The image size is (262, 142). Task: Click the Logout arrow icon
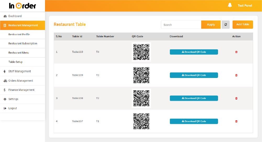(x=5, y=108)
